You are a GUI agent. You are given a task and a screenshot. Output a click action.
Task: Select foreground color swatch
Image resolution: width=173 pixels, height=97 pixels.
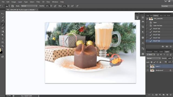(x=0, y=50)
